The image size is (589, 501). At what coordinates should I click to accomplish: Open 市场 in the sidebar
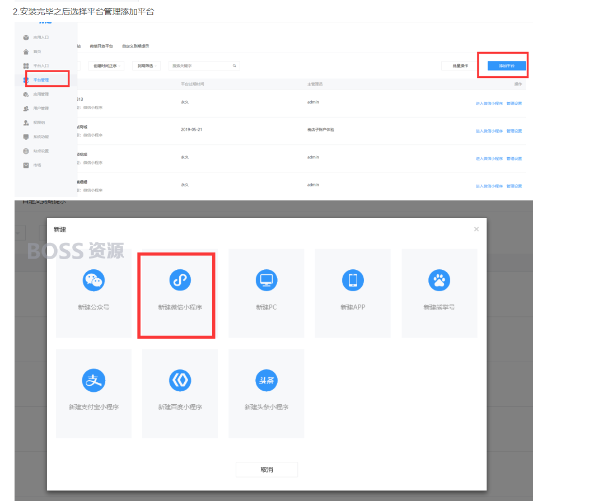(32, 165)
